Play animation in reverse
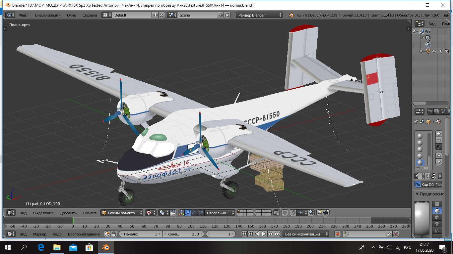The width and height of the screenshot is (453, 254). pos(257,234)
